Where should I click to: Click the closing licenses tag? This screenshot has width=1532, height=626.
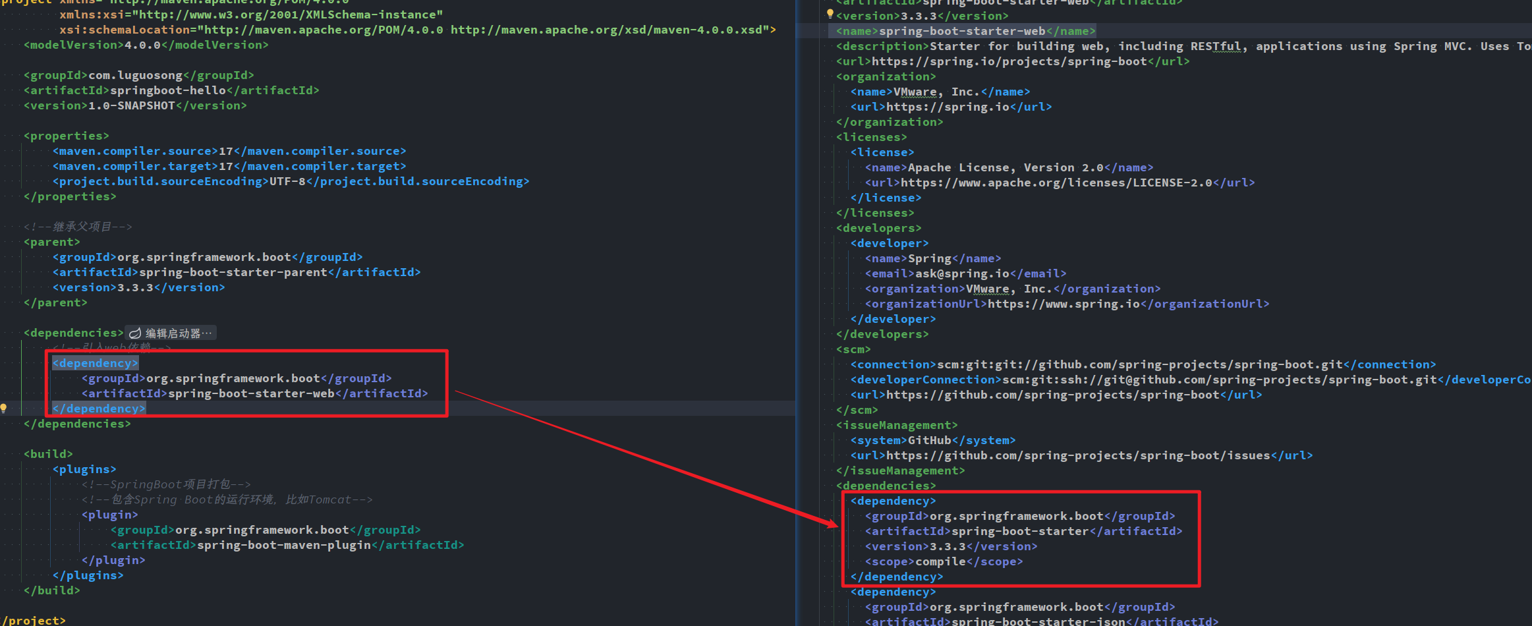click(x=875, y=213)
